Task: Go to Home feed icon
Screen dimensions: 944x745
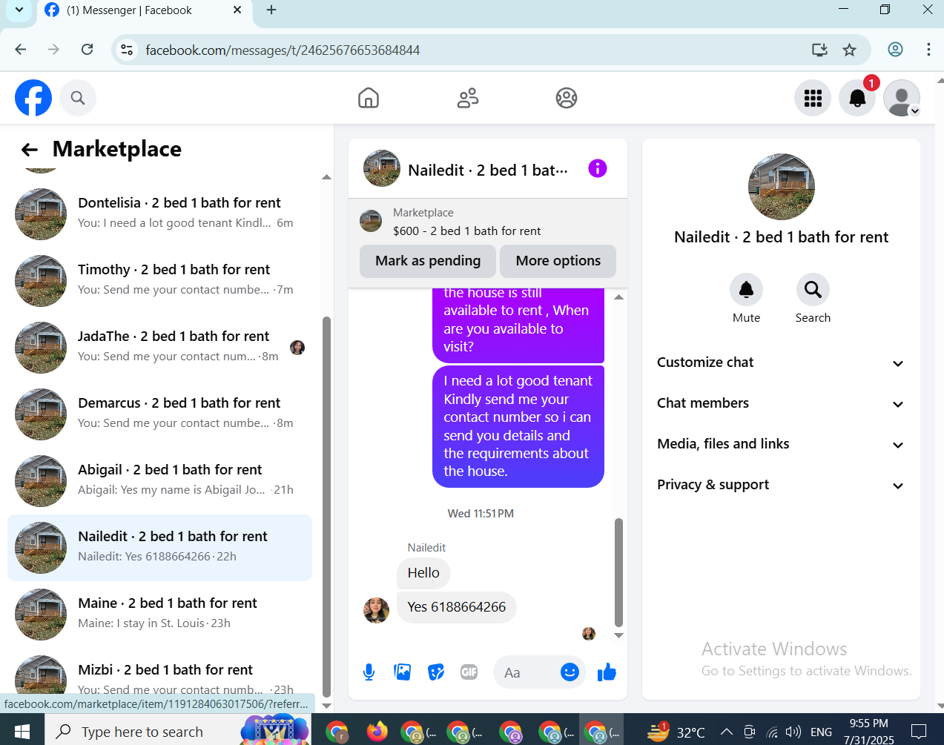Action: (x=369, y=98)
